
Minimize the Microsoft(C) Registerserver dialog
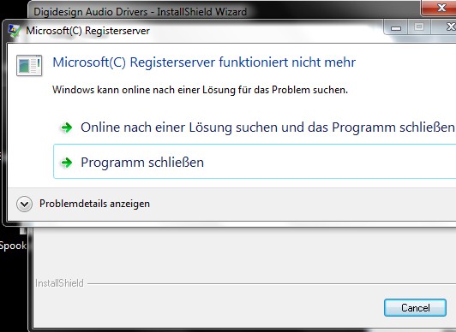[x=396, y=28]
